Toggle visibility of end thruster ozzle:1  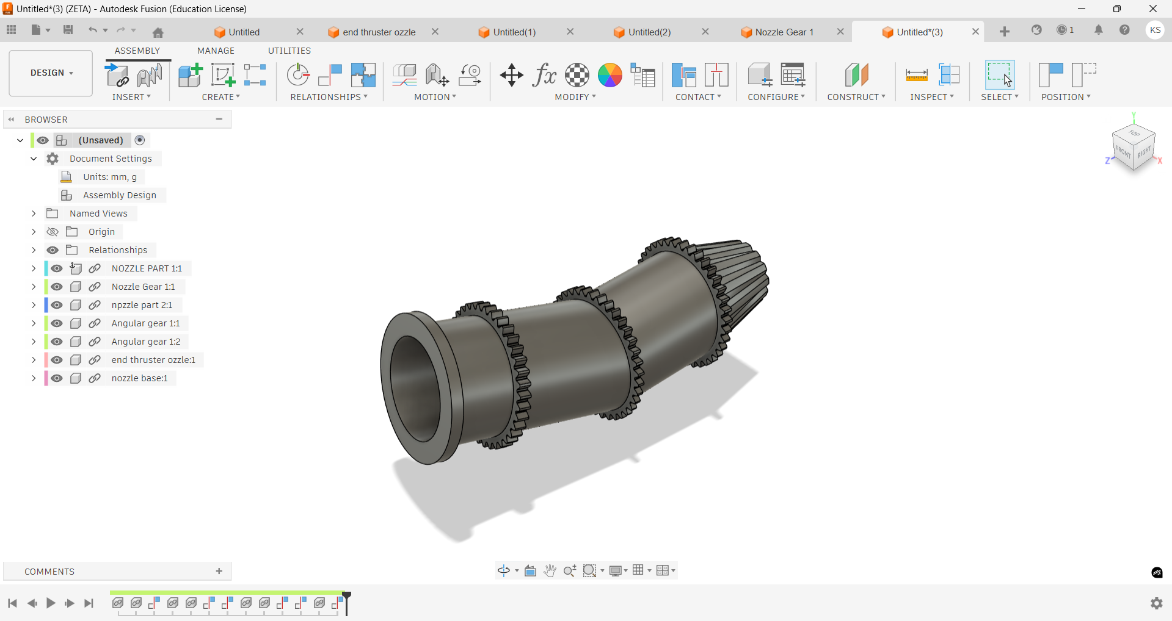(57, 360)
